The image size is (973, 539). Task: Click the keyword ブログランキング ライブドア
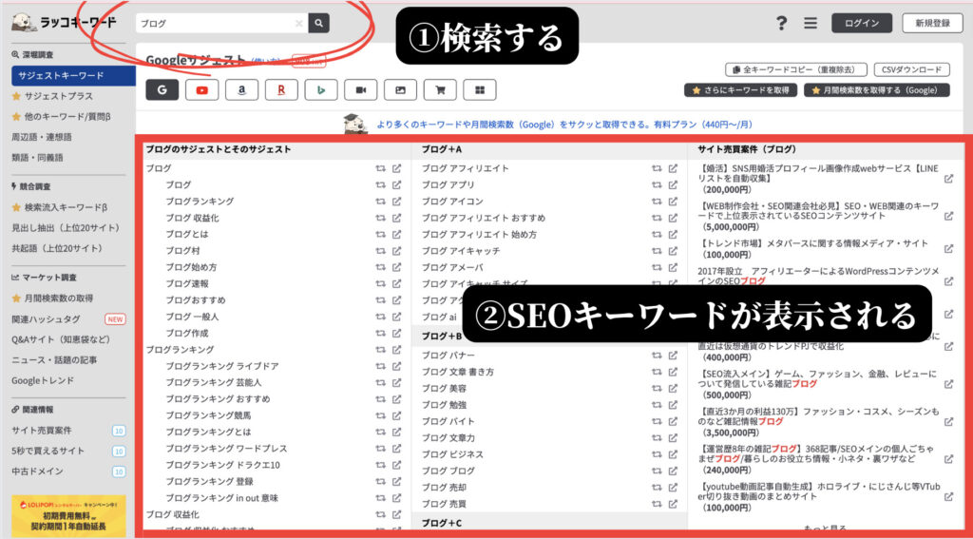(x=222, y=366)
